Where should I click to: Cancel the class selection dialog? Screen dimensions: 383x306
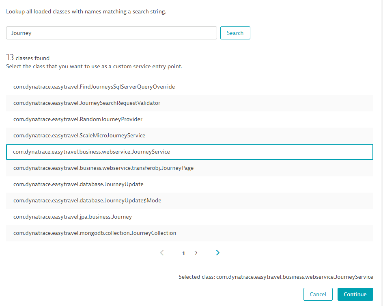pos(318,294)
